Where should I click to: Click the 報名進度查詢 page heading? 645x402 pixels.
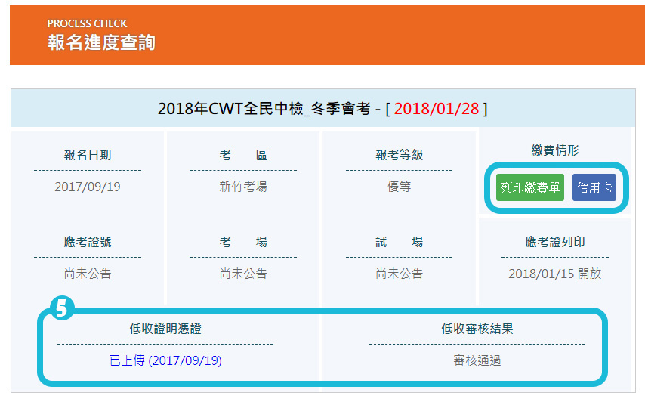(x=101, y=42)
